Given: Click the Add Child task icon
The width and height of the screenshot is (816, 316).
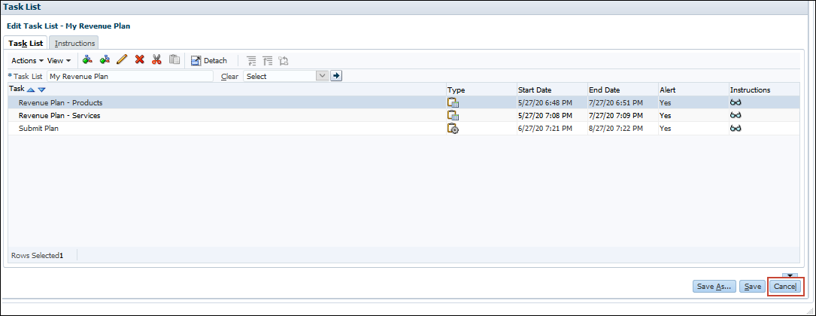Looking at the screenshot, I should [x=87, y=60].
